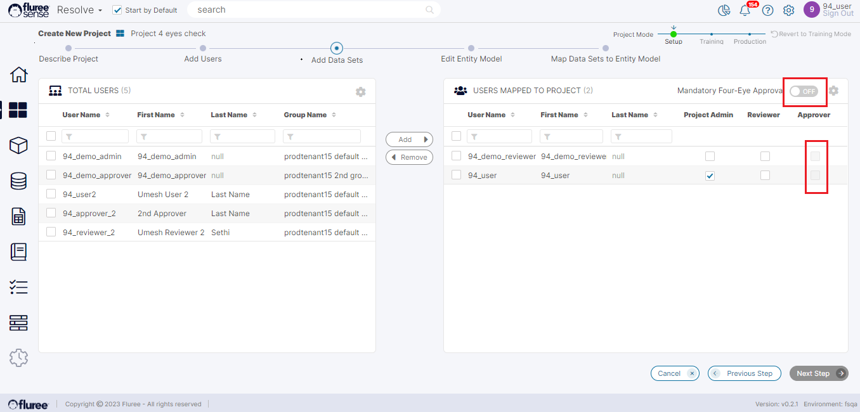Click the Add button between panels
The height and width of the screenshot is (412, 860).
pos(409,139)
